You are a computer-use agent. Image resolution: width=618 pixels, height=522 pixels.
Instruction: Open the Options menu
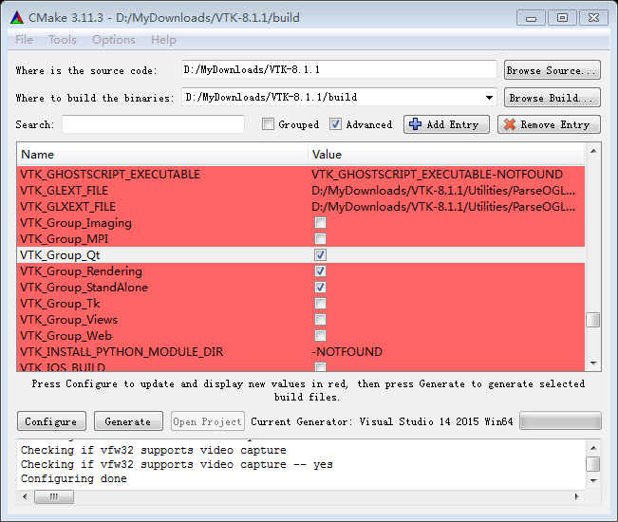pyautogui.click(x=114, y=40)
